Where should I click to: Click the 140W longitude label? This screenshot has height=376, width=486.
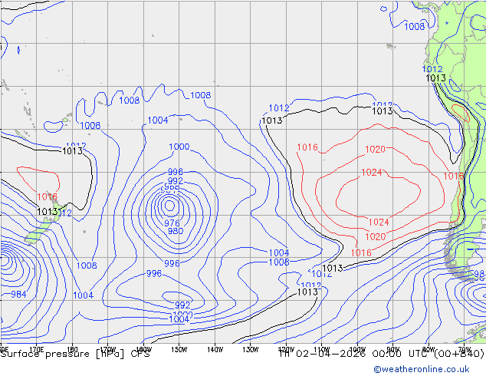point(215,350)
